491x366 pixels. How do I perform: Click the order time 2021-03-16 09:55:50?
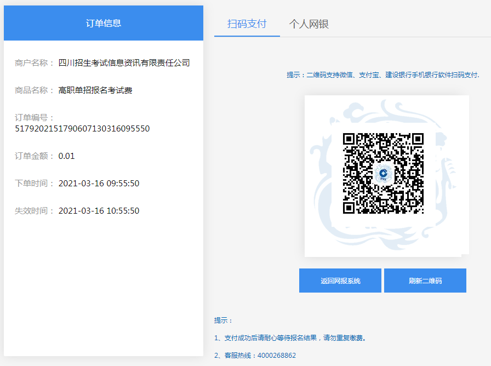coord(99,184)
